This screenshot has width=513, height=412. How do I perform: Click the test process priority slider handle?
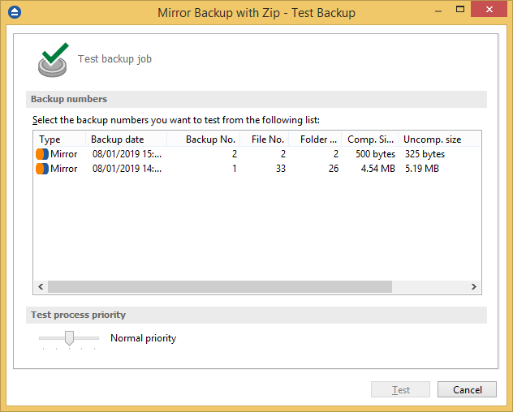point(69,338)
